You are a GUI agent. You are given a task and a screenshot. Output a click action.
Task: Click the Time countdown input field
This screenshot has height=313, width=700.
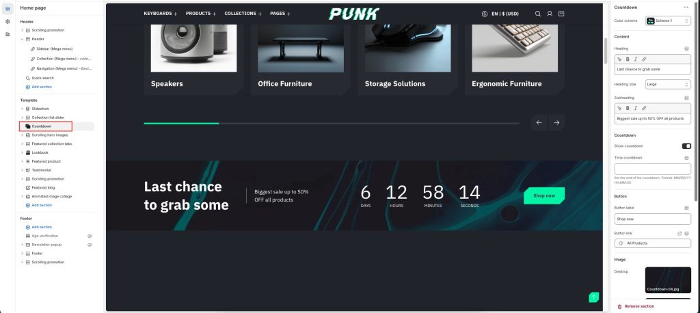tap(653, 169)
